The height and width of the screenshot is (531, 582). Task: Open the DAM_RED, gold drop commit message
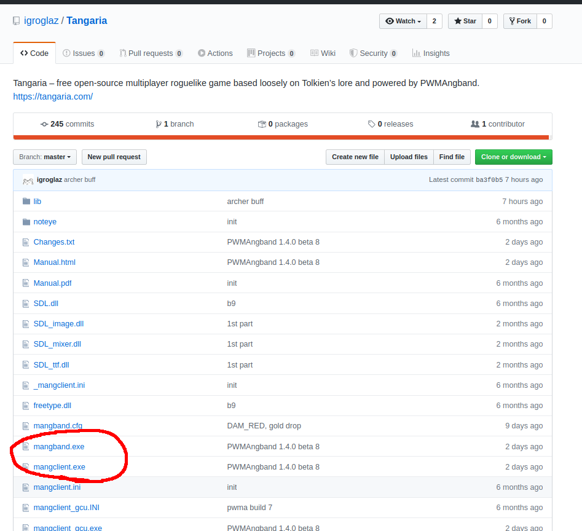(x=264, y=426)
